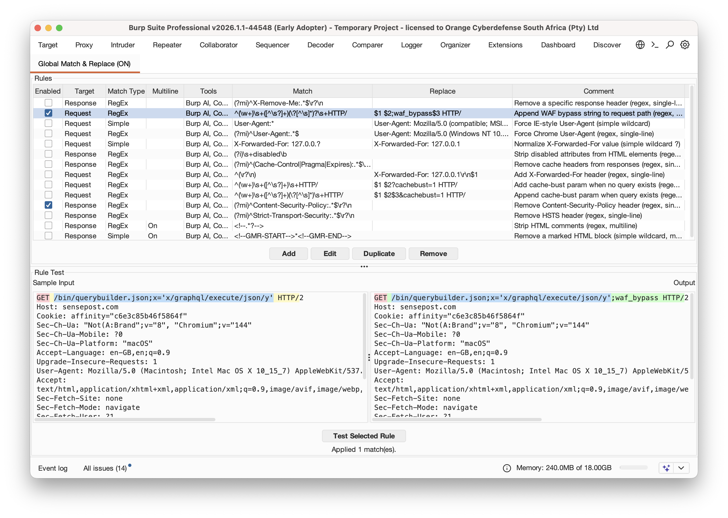Click the Output pane horizontal scrollbar

point(457,420)
